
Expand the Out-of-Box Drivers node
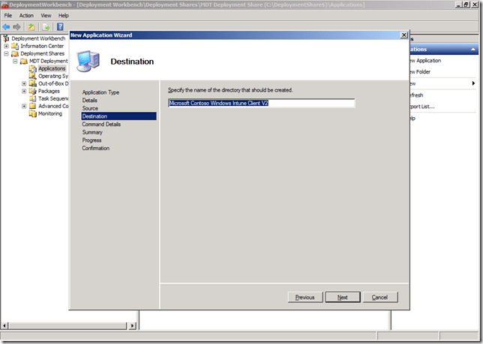click(x=24, y=83)
